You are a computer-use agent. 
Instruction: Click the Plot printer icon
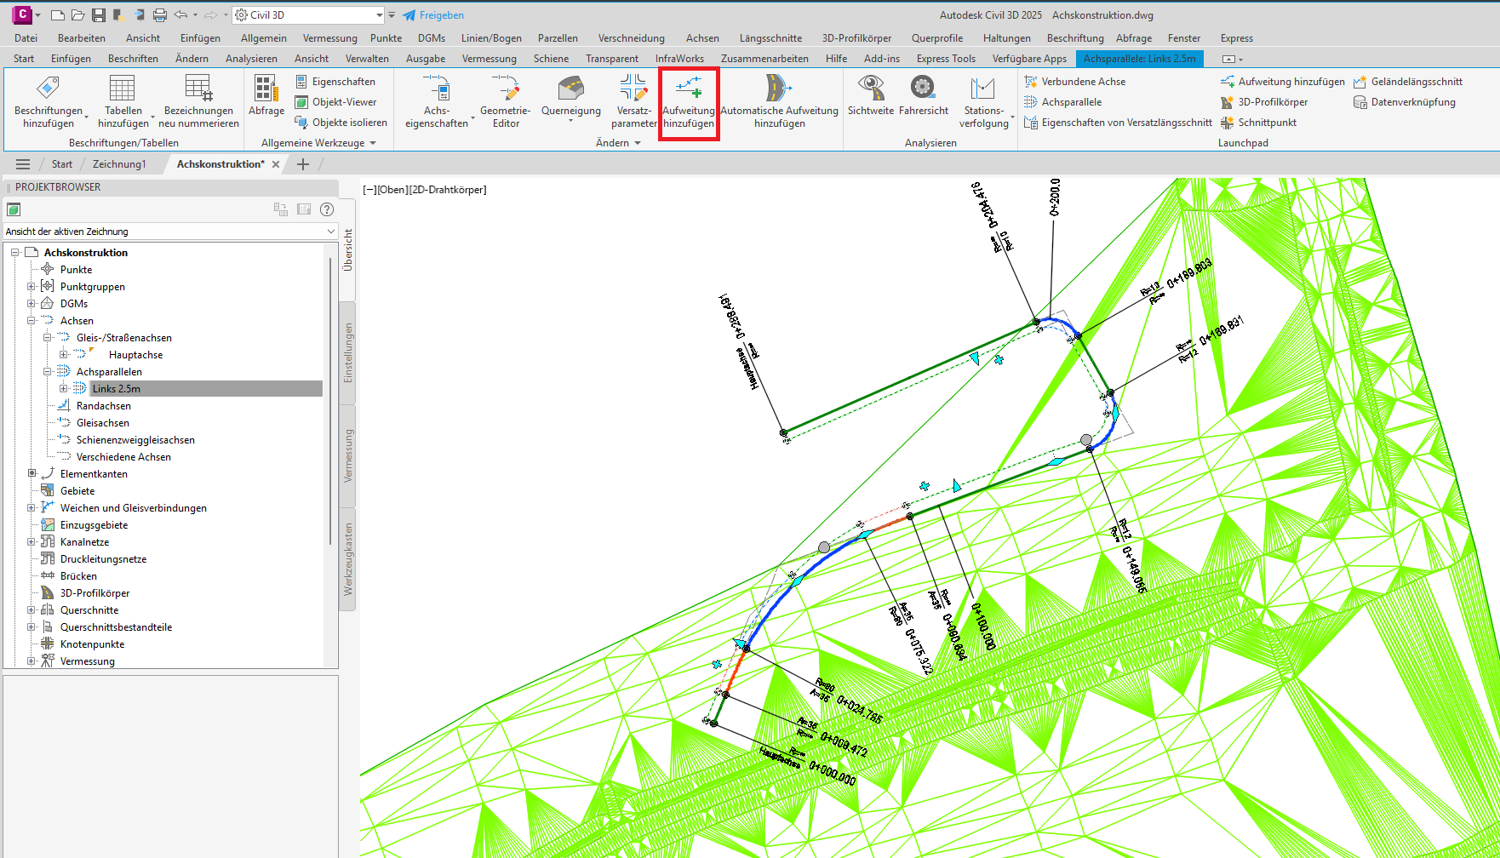(x=159, y=15)
